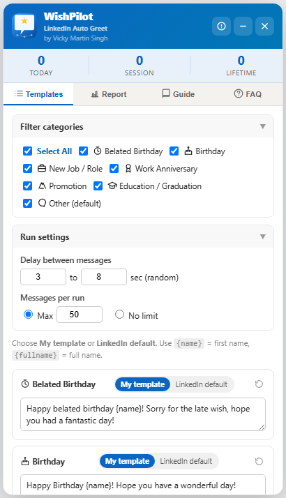The height and width of the screenshot is (498, 286).
Task: Click 'by Vicky Martin Singh' author text
Action: coord(75,38)
